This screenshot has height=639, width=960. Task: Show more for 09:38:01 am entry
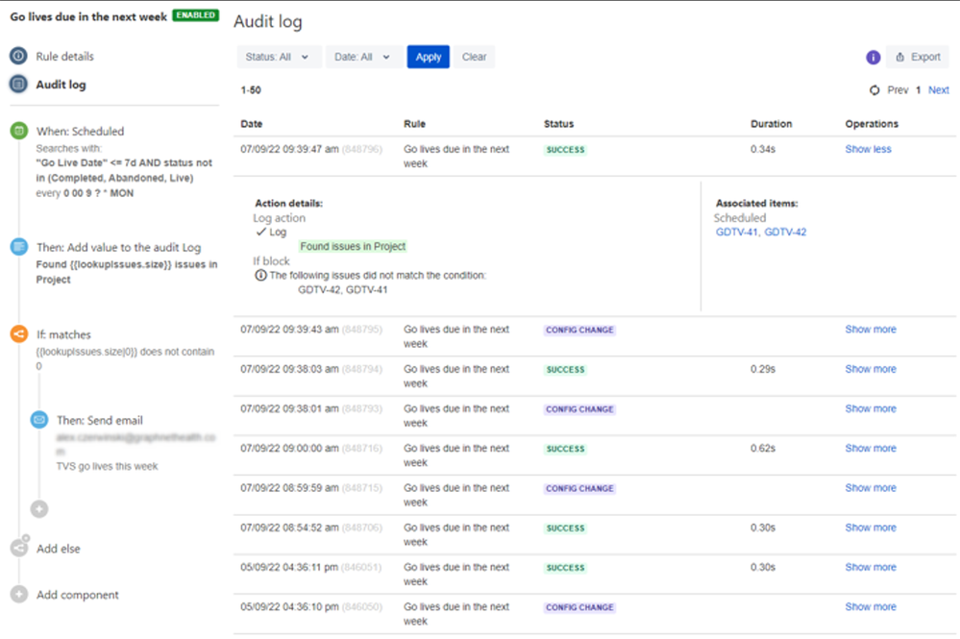tap(871, 408)
